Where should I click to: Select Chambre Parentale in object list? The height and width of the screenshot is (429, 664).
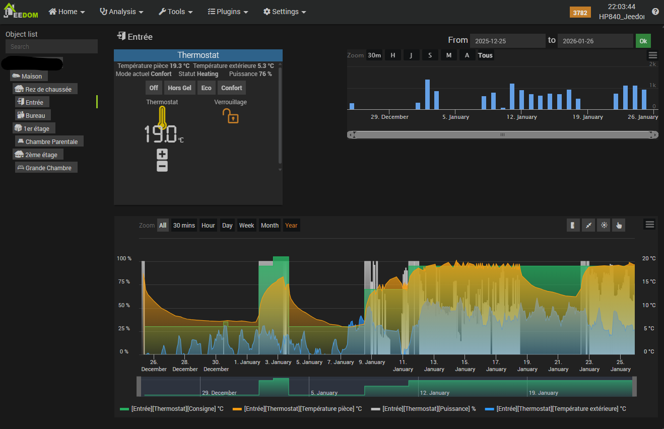tap(50, 142)
